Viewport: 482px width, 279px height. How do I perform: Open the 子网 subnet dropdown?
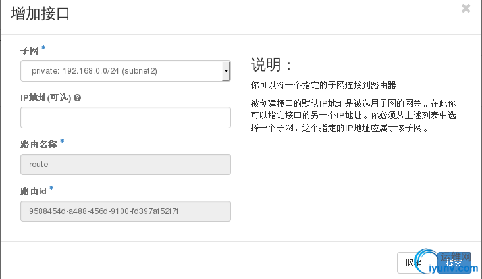click(x=125, y=70)
